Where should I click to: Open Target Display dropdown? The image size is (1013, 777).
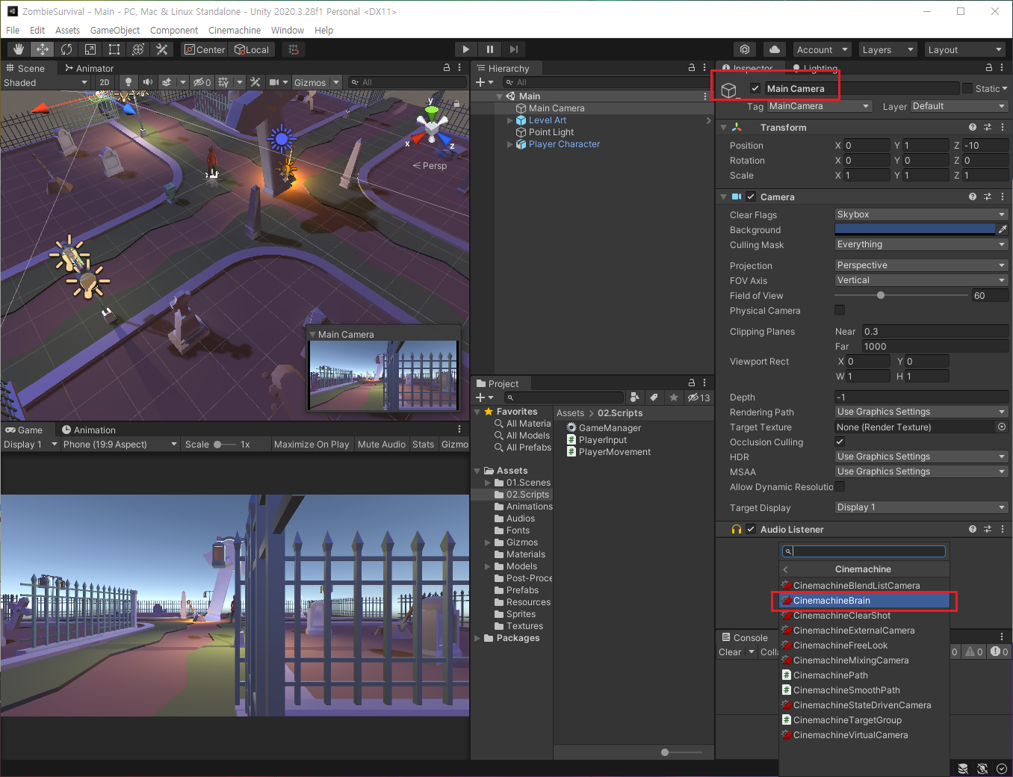[x=921, y=507]
